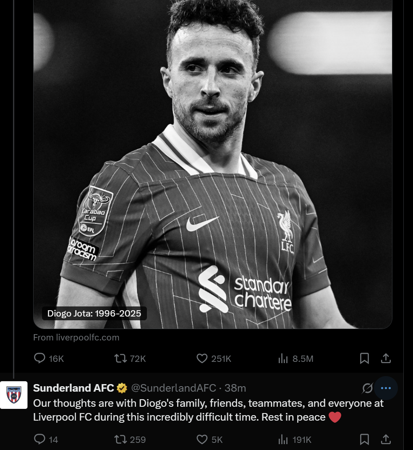Bookmark the Liverpool tribute post

[x=364, y=358]
